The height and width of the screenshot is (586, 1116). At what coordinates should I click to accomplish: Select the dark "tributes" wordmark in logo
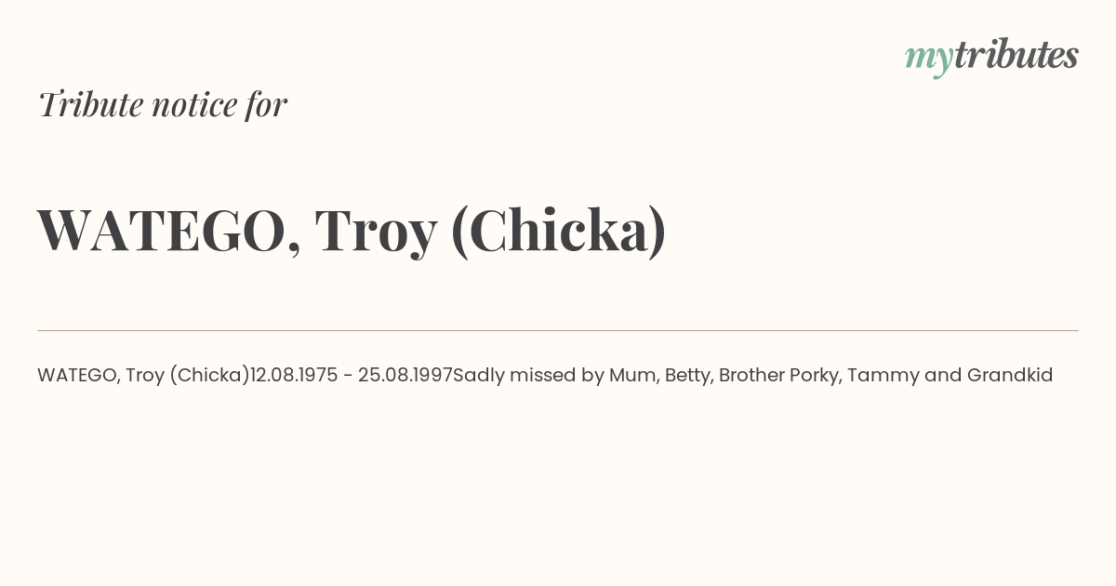coord(1016,55)
